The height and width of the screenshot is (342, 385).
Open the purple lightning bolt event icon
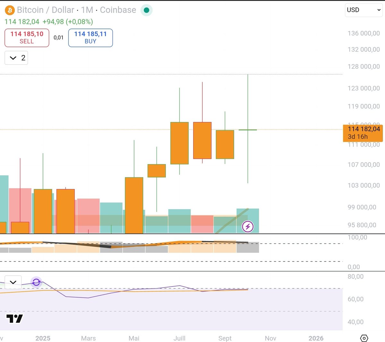pos(248,227)
